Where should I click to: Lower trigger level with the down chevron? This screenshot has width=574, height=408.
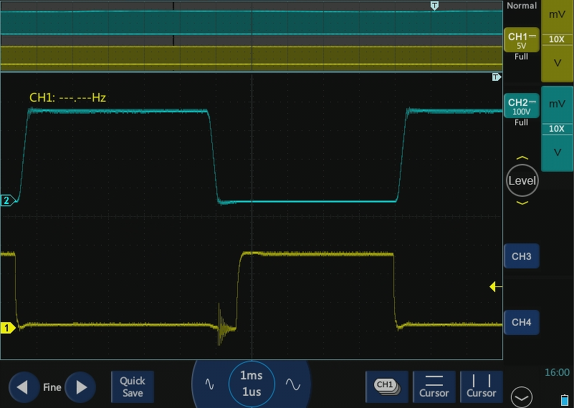522,203
